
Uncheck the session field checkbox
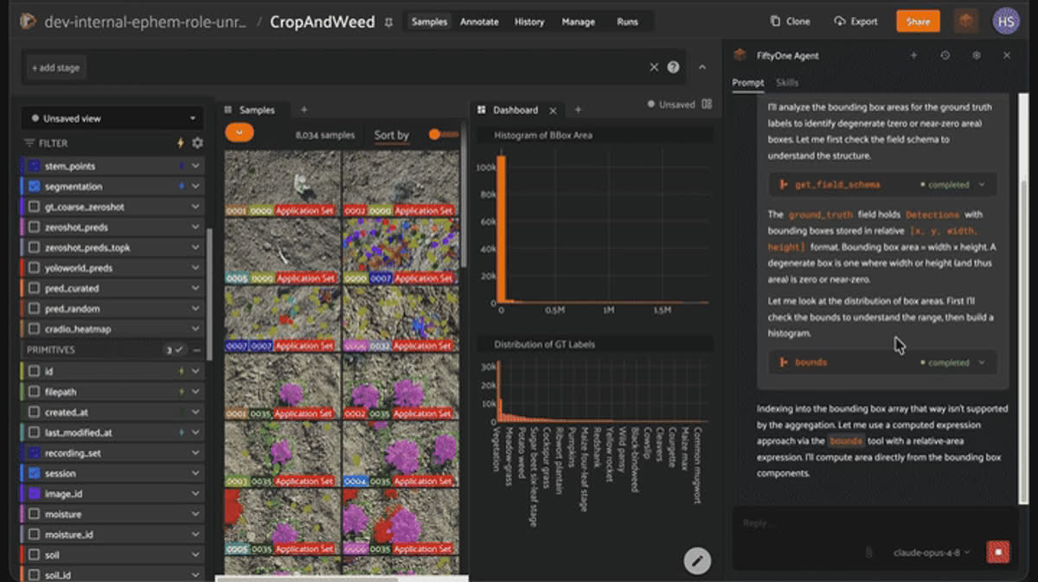[x=35, y=474]
